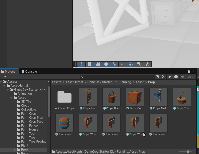The height and width of the screenshot is (154, 199).
Task: Click AssetHunts! in the breadcrumb path
Action: [x=74, y=82]
